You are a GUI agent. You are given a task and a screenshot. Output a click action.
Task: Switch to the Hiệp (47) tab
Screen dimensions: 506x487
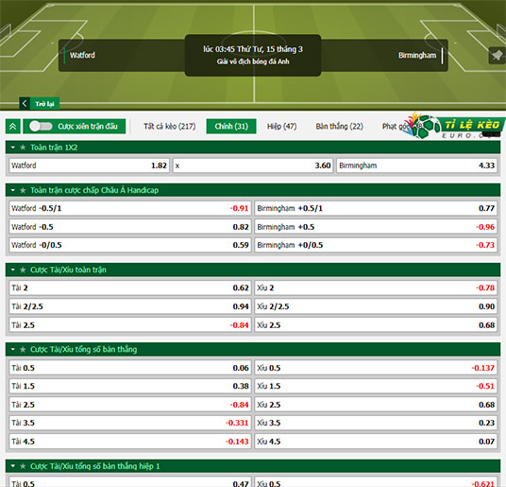pyautogui.click(x=281, y=127)
